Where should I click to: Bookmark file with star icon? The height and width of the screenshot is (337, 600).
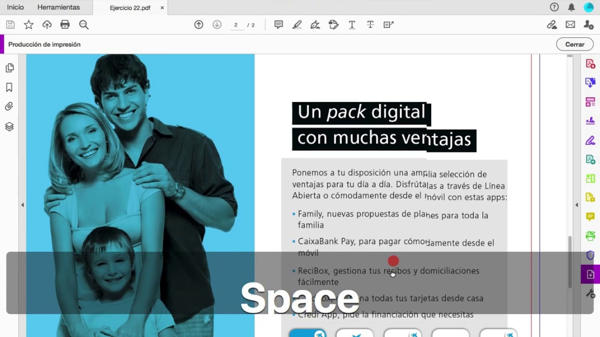(29, 25)
